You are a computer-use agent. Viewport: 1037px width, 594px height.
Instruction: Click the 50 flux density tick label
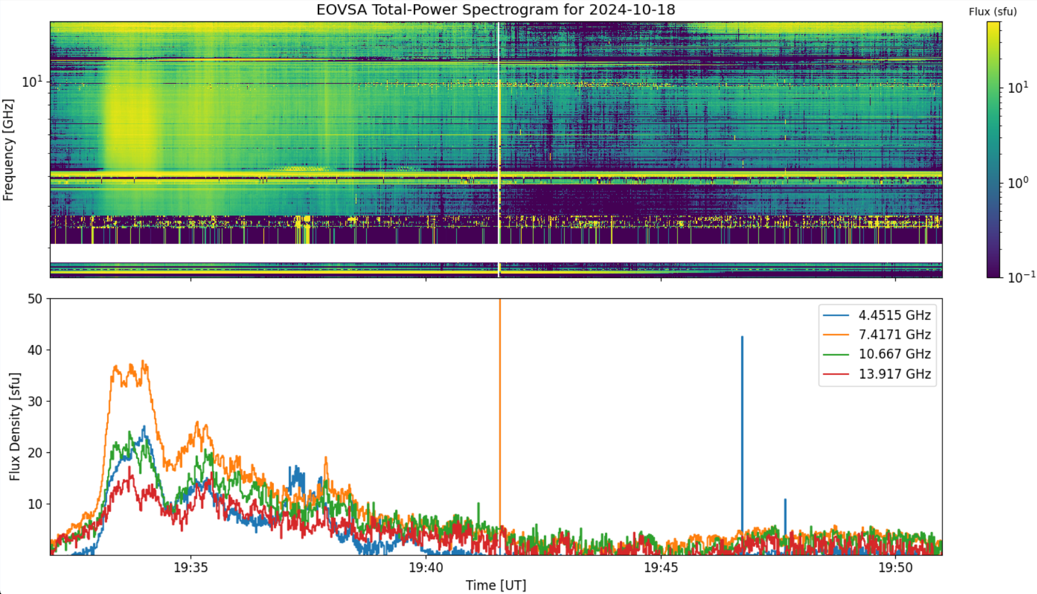pos(35,299)
